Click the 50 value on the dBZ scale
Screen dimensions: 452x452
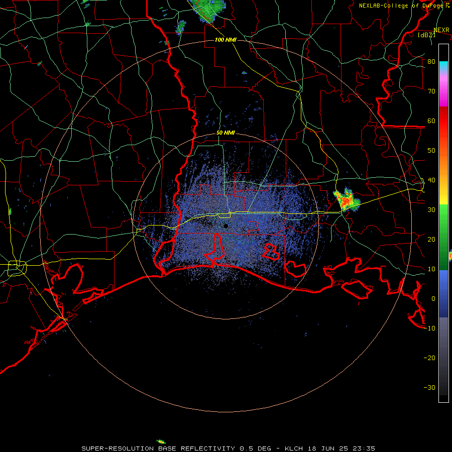[431, 151]
